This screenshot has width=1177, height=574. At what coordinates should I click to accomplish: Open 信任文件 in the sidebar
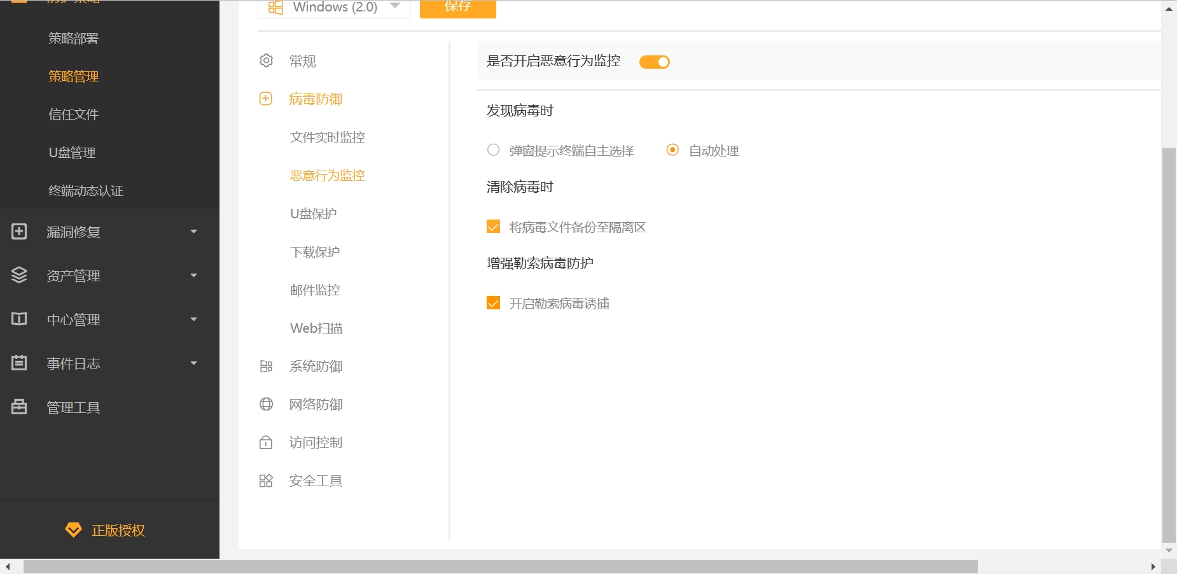(x=74, y=115)
